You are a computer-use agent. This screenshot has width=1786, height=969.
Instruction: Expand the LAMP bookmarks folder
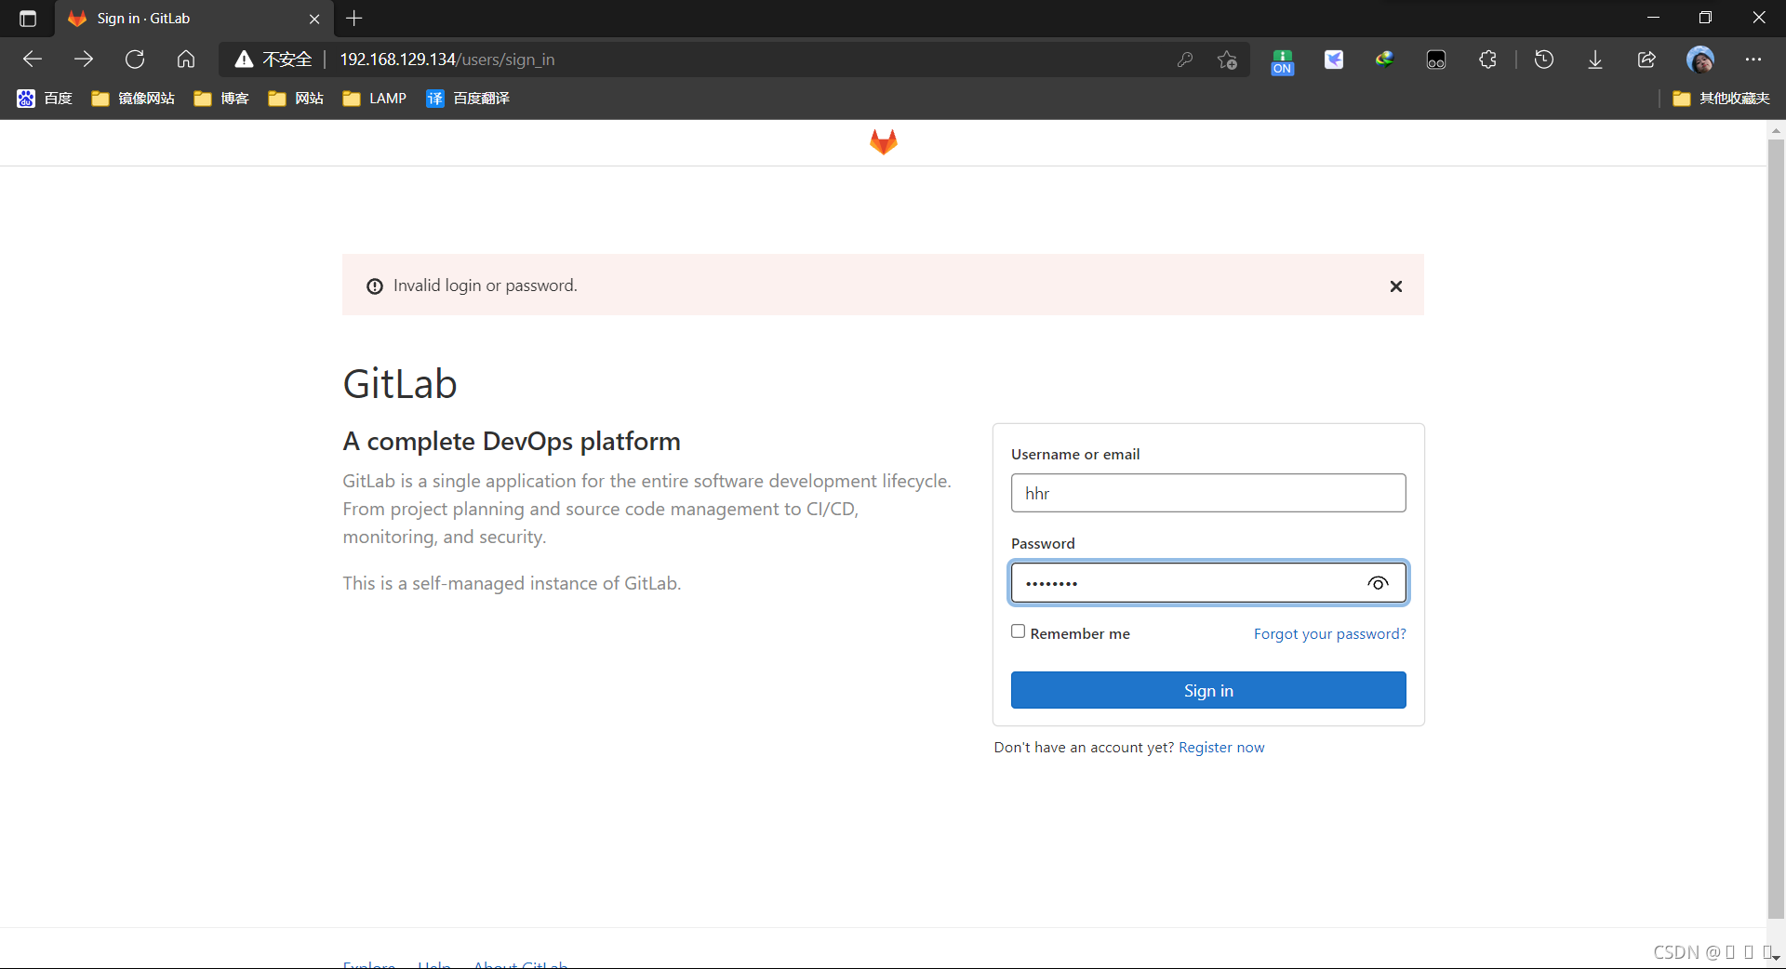(x=375, y=99)
